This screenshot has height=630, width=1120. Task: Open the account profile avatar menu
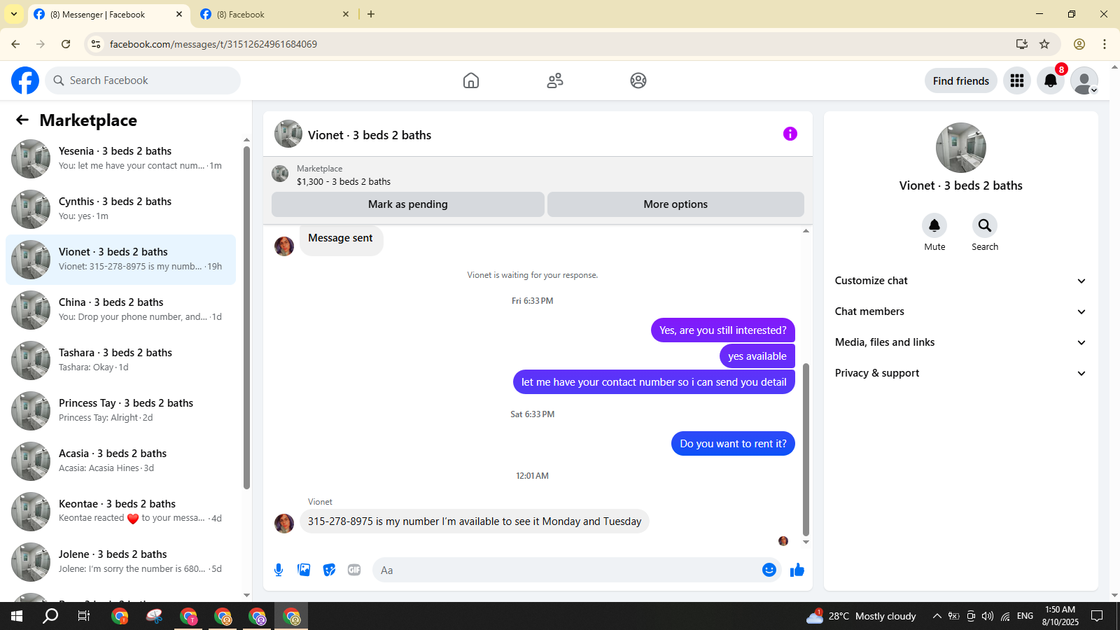pos(1084,80)
